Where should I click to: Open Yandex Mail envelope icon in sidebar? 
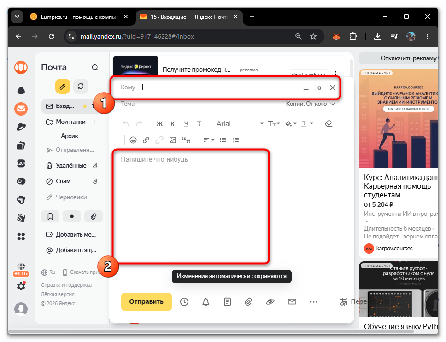21,109
